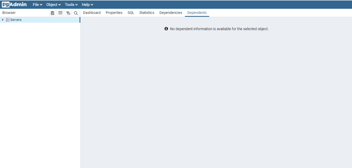Open the Query Tool from Browser toolbar
This screenshot has height=168, width=352.
click(x=53, y=13)
